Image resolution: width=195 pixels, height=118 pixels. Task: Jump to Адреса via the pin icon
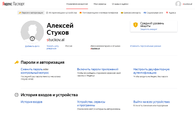click(x=167, y=13)
